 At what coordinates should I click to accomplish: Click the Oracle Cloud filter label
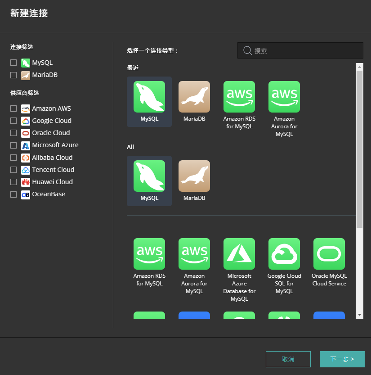tap(51, 133)
